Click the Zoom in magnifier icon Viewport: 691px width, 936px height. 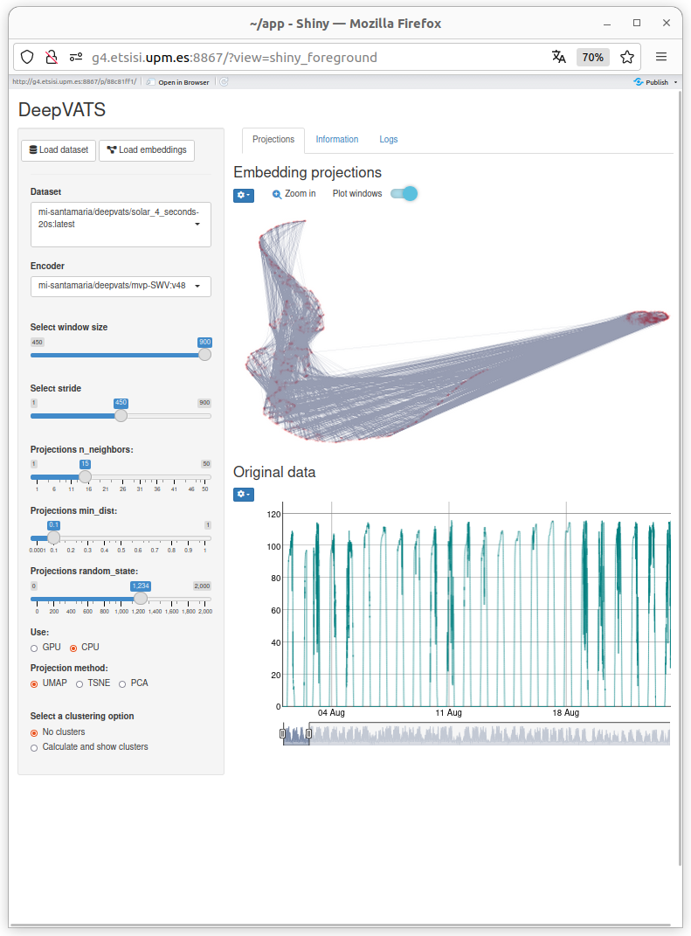pyautogui.click(x=277, y=194)
